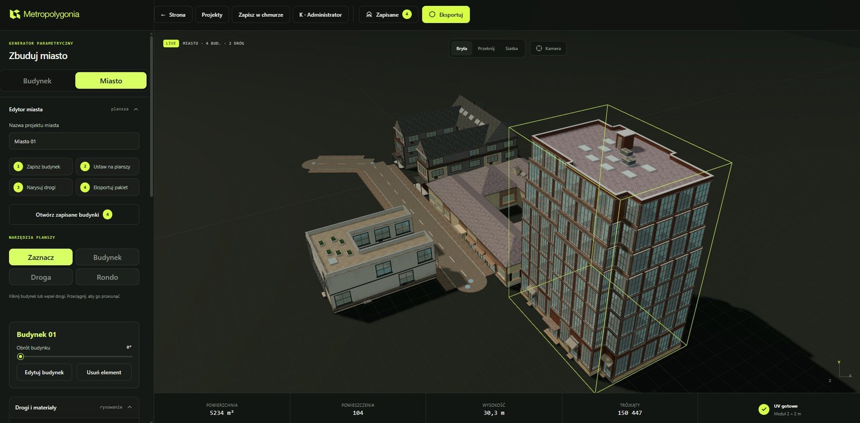Collapse the Edytor miasta section
Viewport: 860px width, 423px height.
(x=136, y=109)
